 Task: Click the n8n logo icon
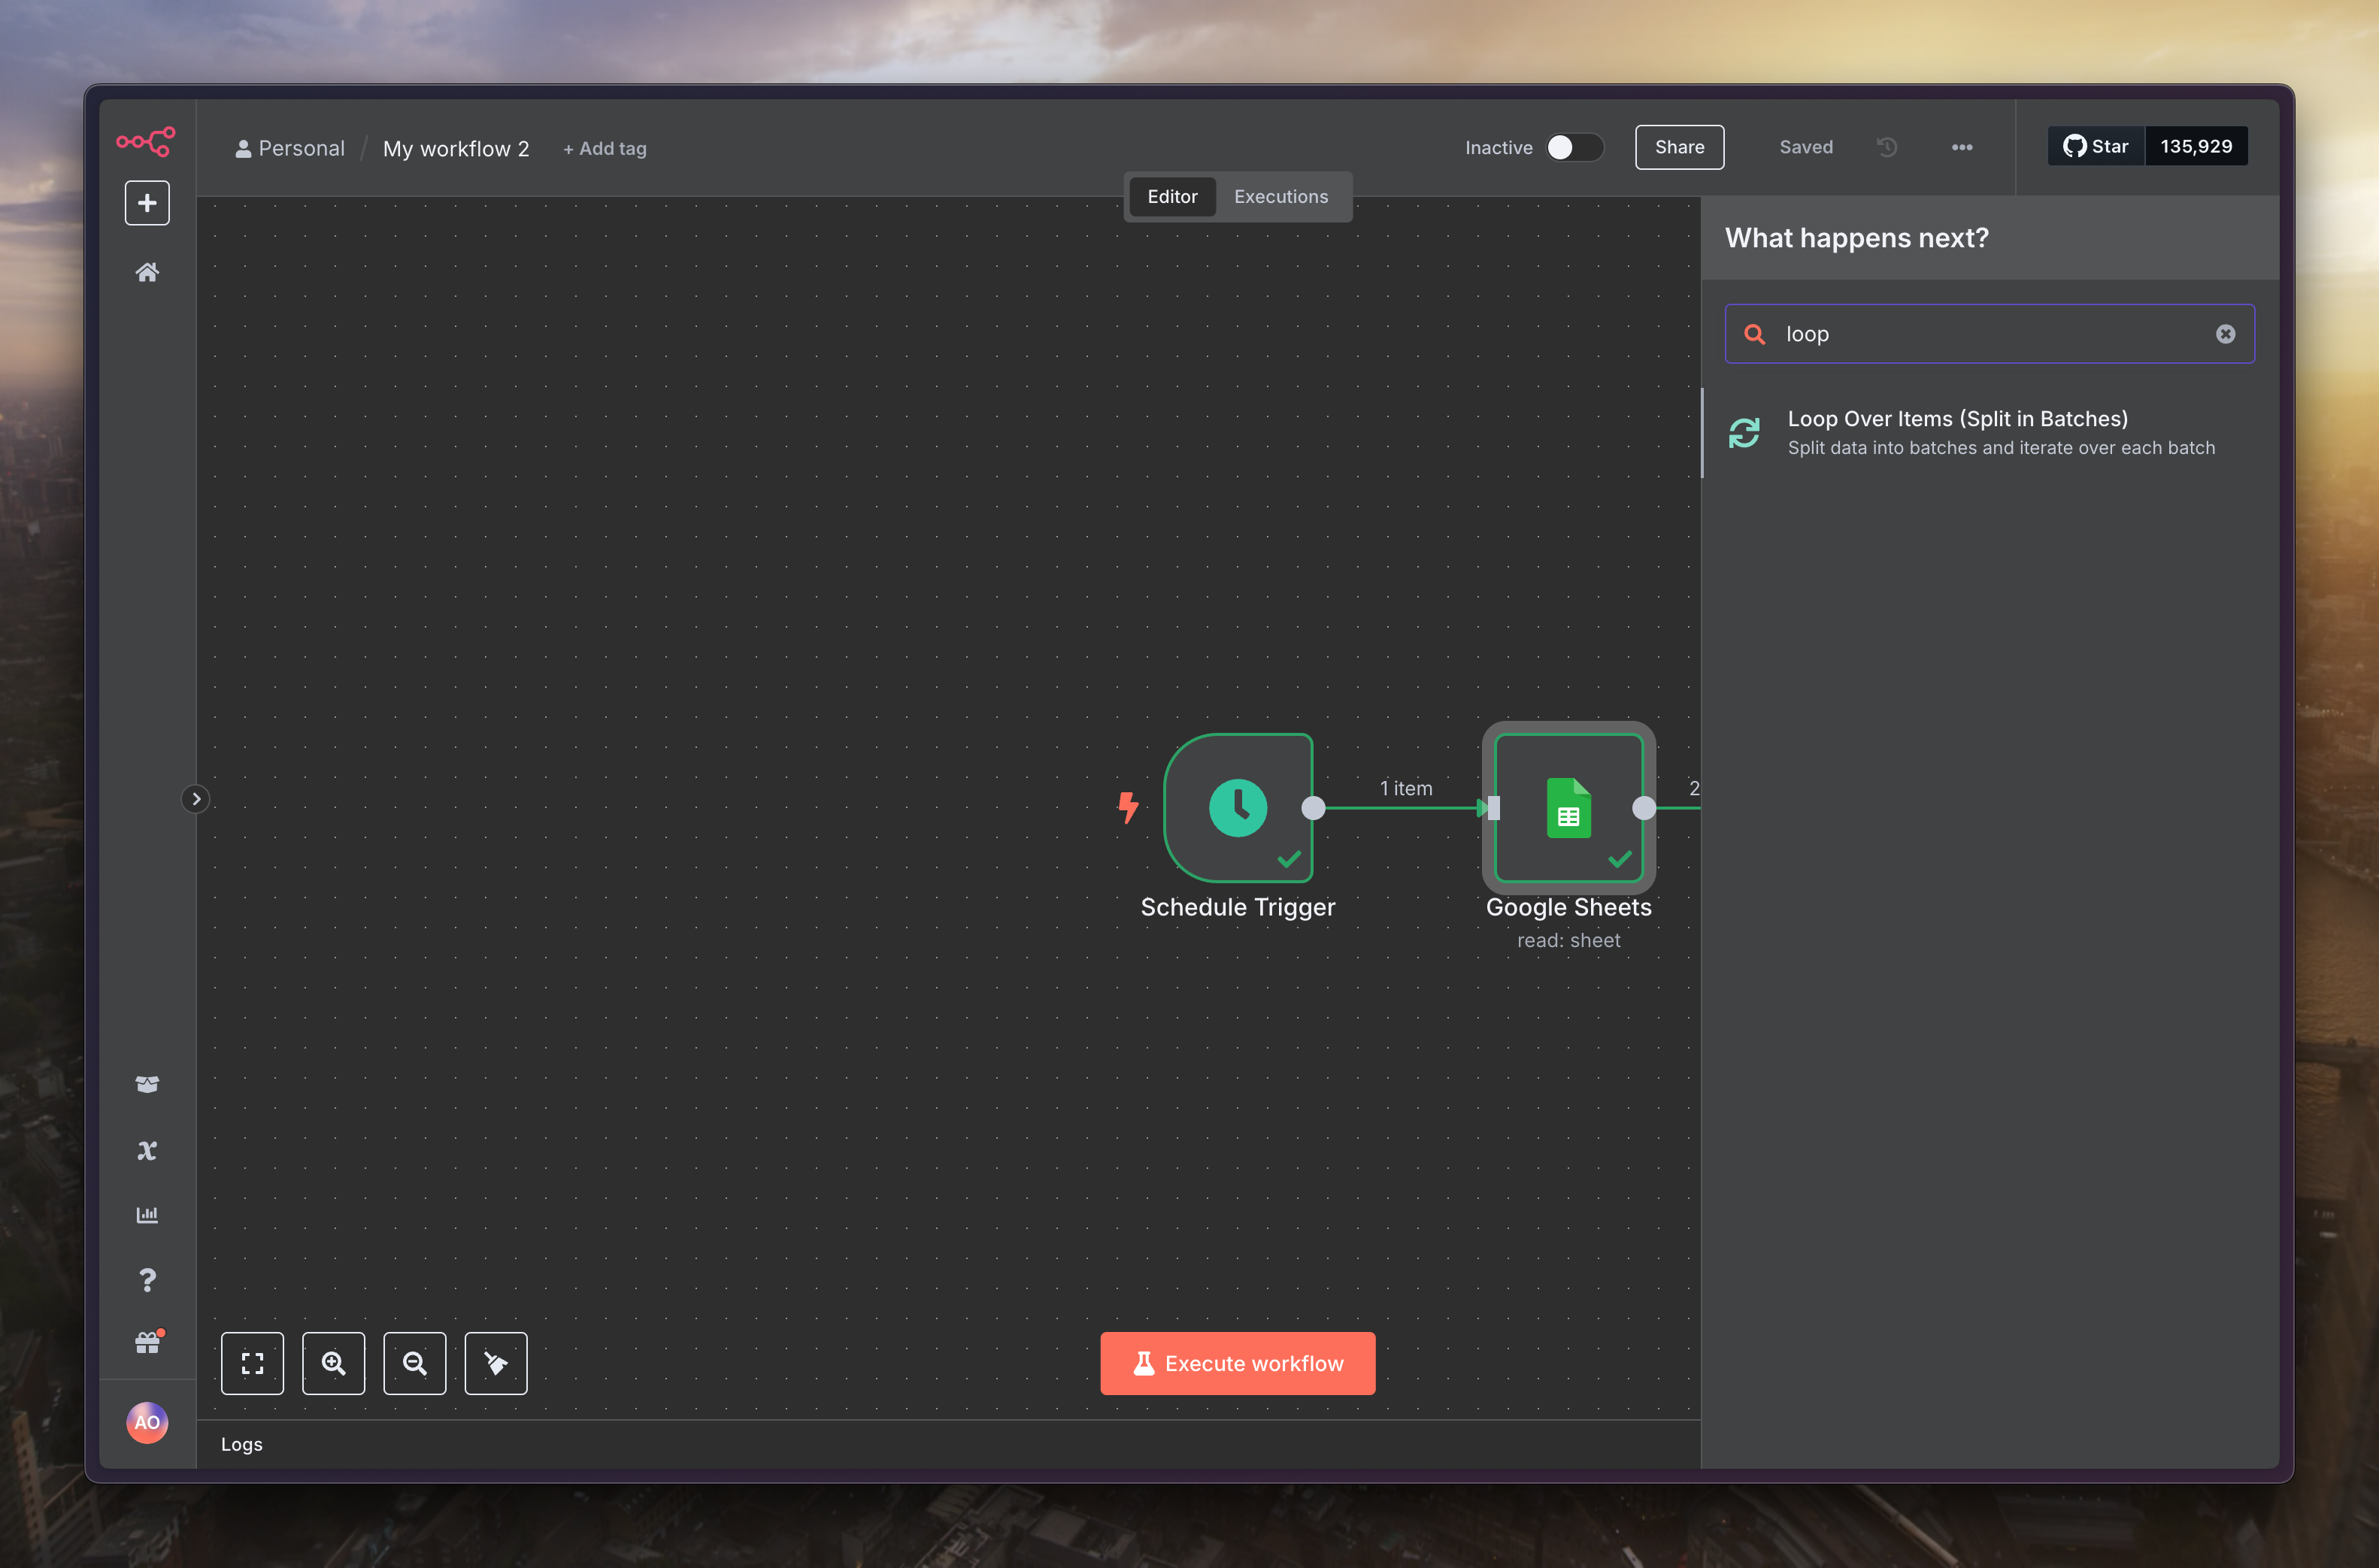pyautogui.click(x=146, y=141)
